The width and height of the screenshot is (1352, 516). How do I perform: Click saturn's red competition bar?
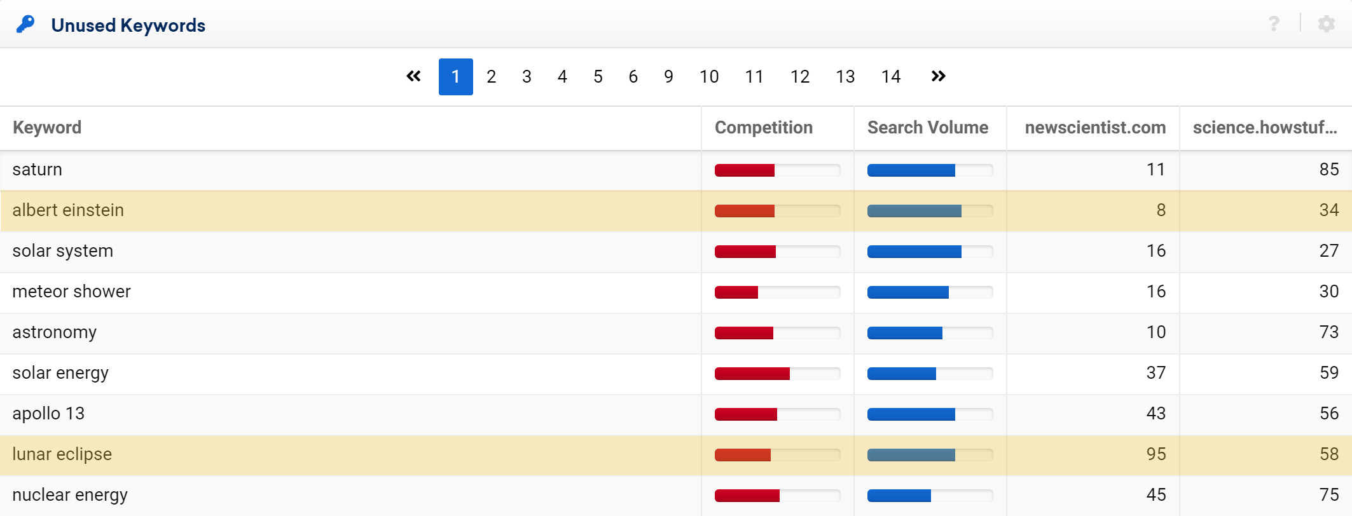click(x=745, y=170)
